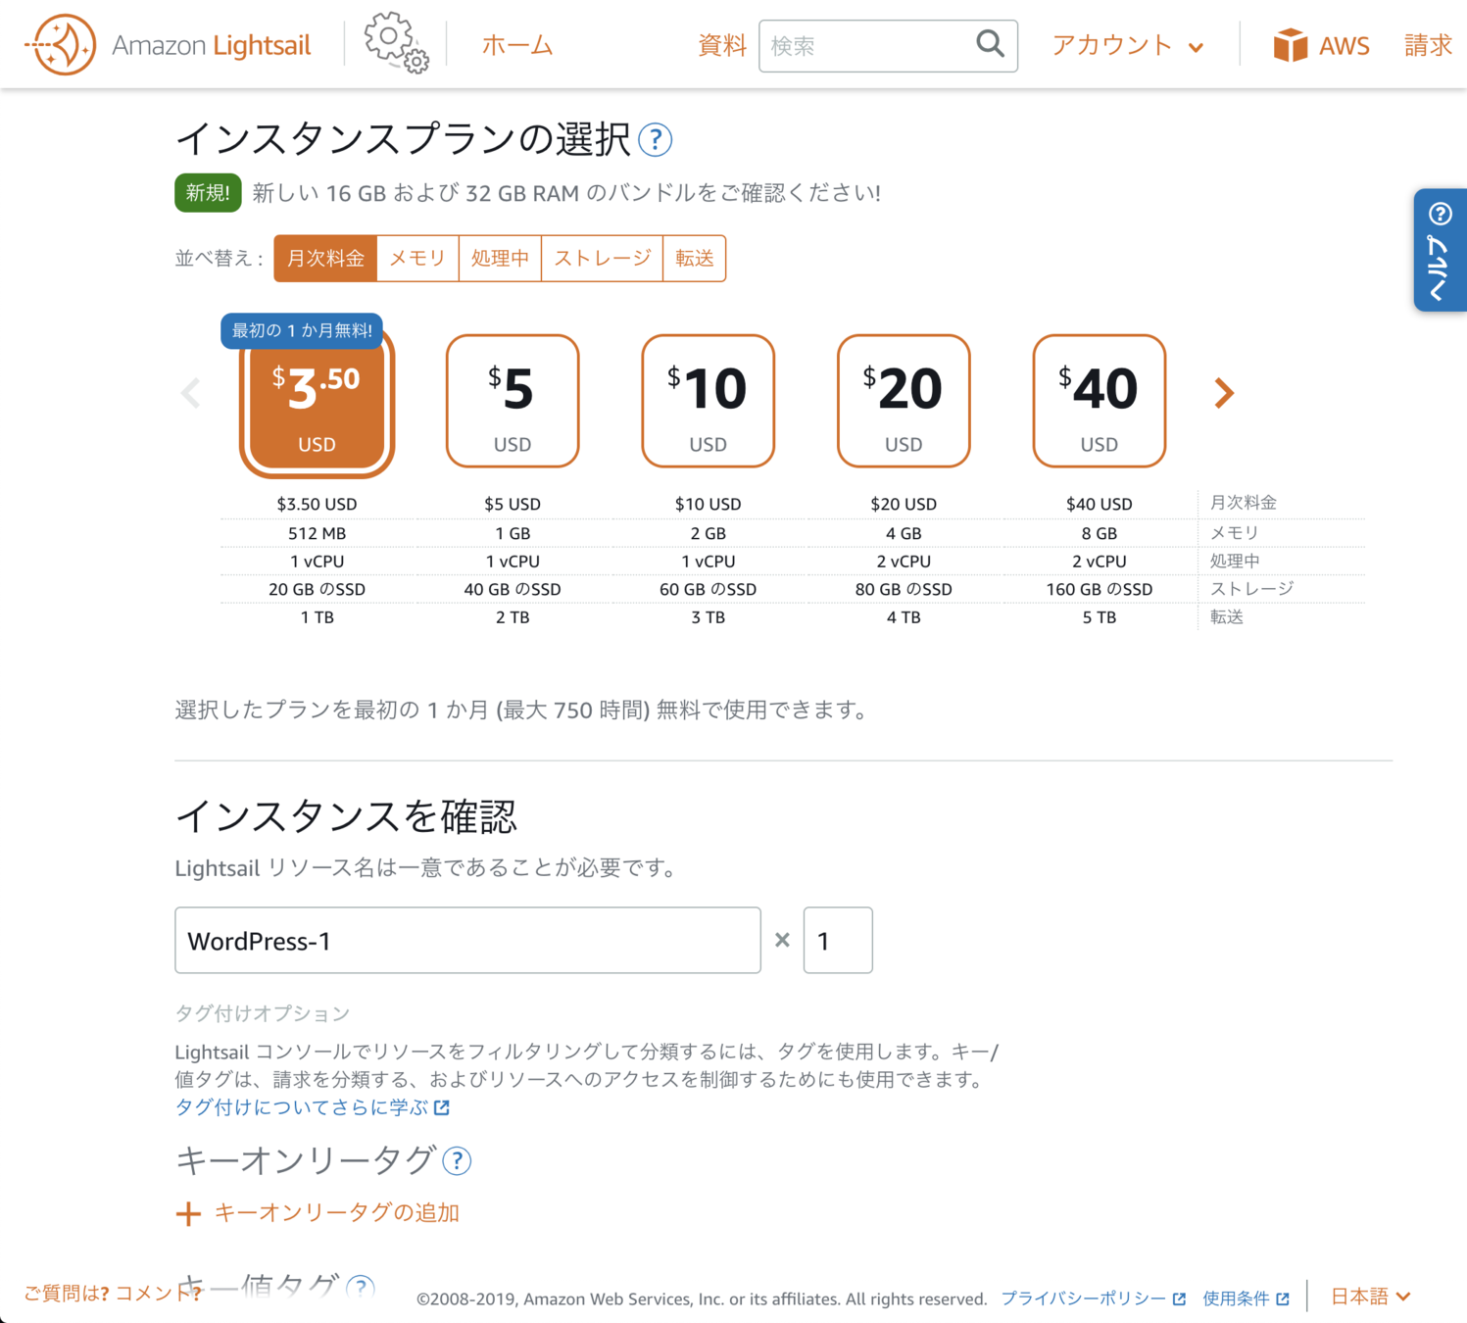Click the インスタンスを確認 heading
1467x1323 pixels.
pyautogui.click(x=346, y=816)
